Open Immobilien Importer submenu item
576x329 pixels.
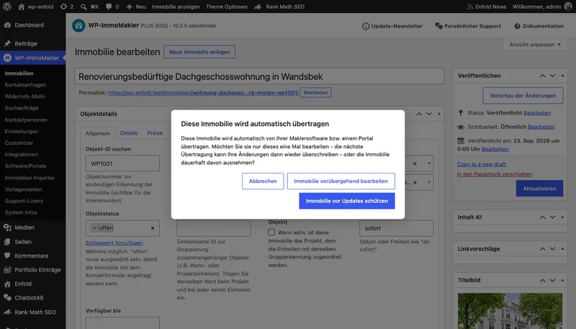(x=30, y=178)
